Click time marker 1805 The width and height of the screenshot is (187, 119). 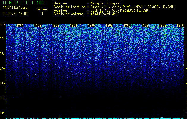coord(91,26)
